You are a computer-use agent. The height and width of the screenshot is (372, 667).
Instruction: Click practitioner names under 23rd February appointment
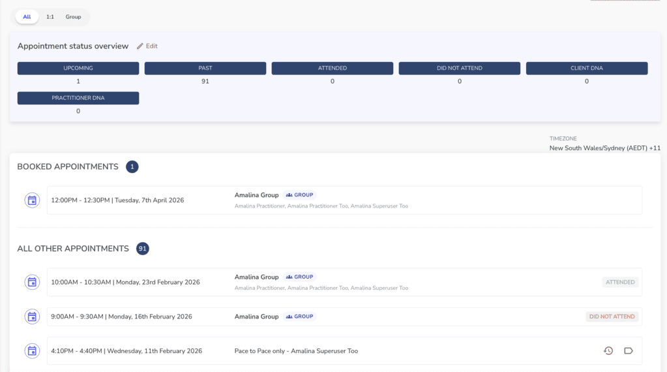point(321,288)
